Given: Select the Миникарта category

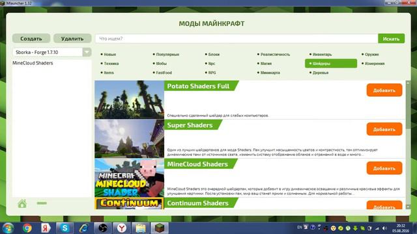Looking at the screenshot, I should [x=270, y=73].
